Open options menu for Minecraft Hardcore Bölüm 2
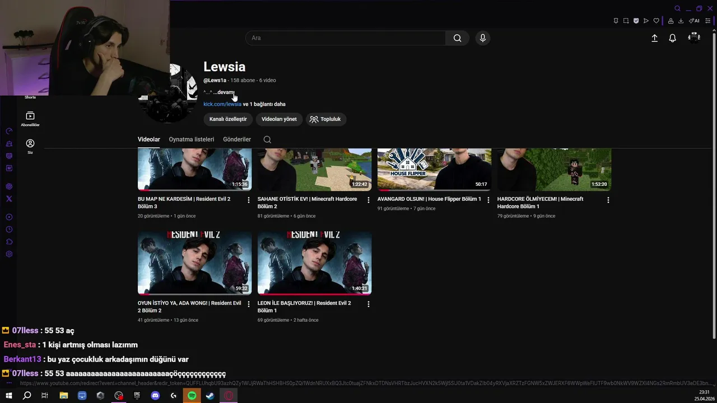The width and height of the screenshot is (717, 403). [x=369, y=200]
